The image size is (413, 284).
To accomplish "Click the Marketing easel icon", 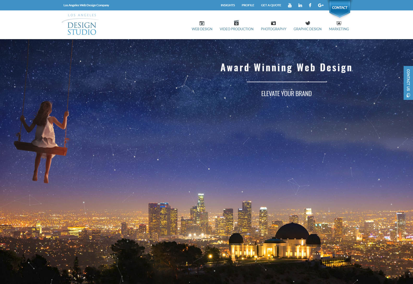I will click(339, 23).
